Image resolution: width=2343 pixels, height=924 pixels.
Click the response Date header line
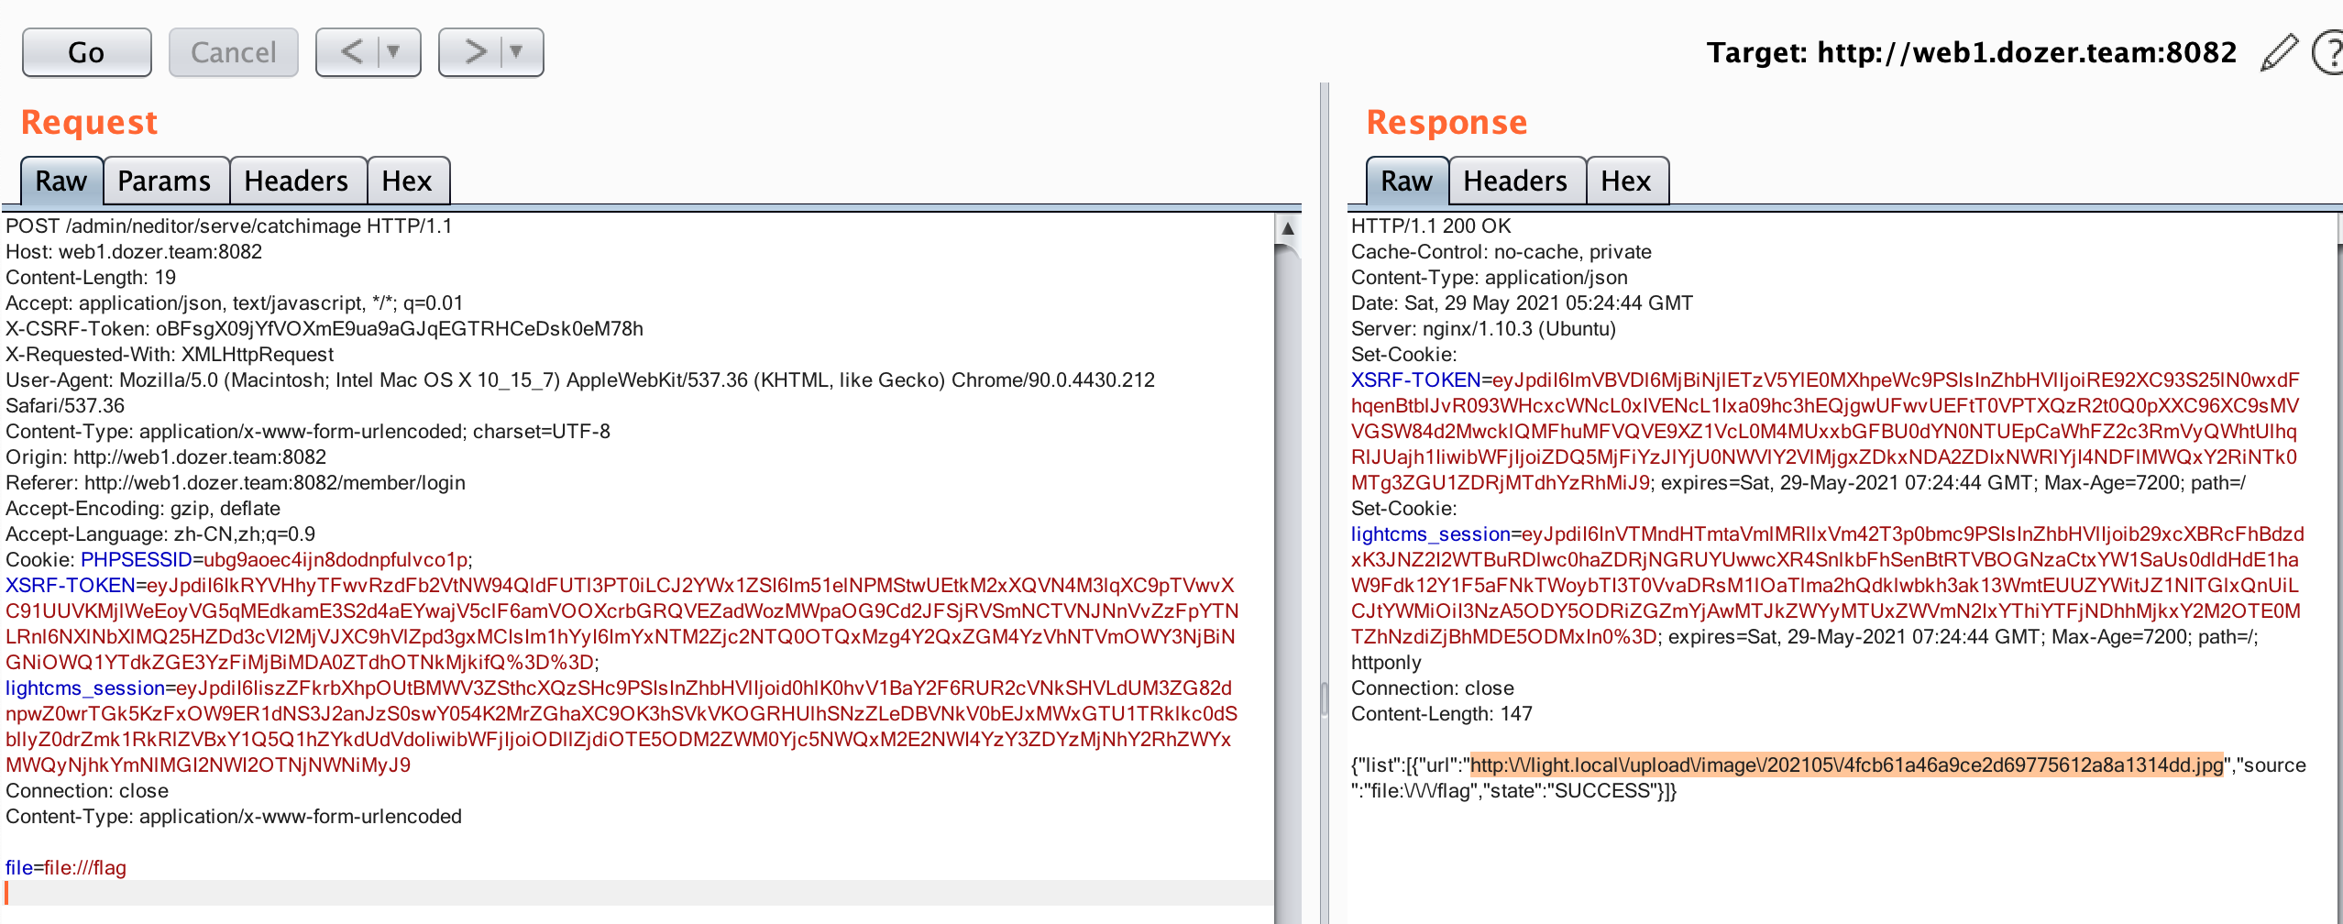pyautogui.click(x=1522, y=303)
